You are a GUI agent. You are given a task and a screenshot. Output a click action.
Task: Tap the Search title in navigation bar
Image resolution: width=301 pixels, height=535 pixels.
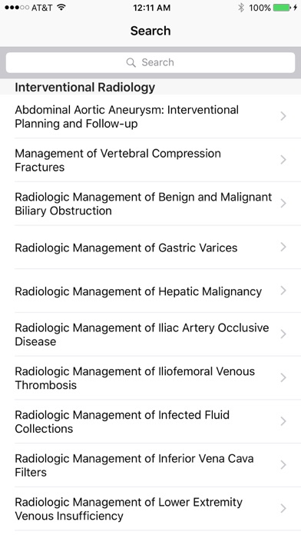pyautogui.click(x=150, y=31)
